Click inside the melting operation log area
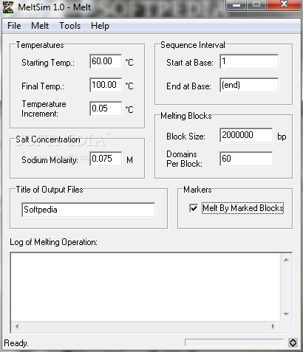The width and height of the screenshot is (303, 352). coord(146,287)
